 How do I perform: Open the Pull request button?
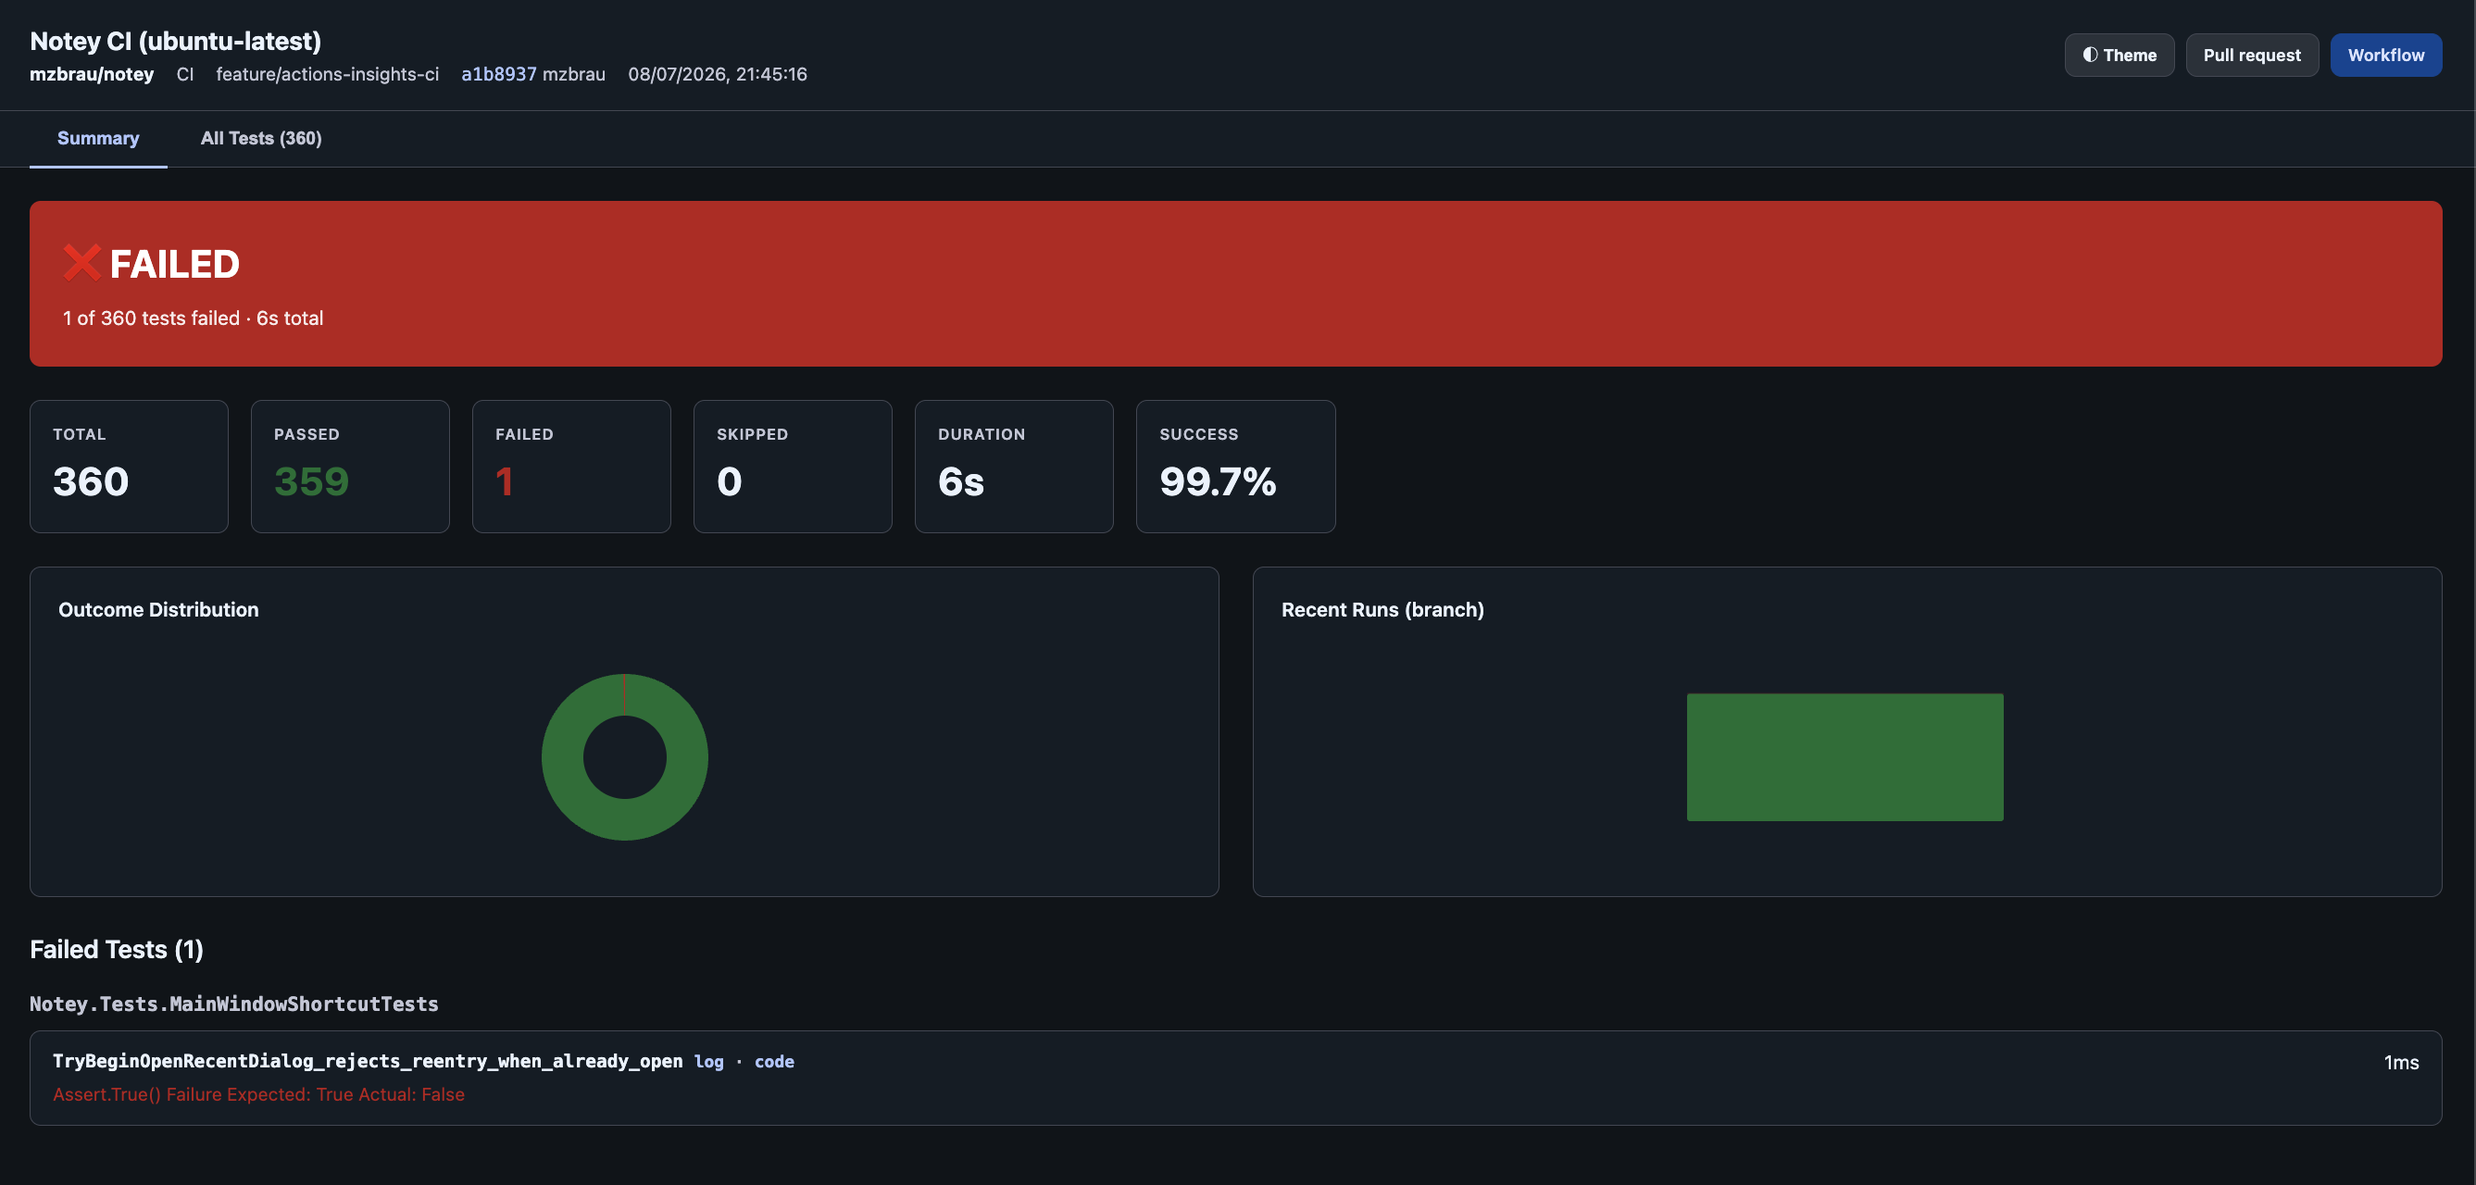point(2251,55)
